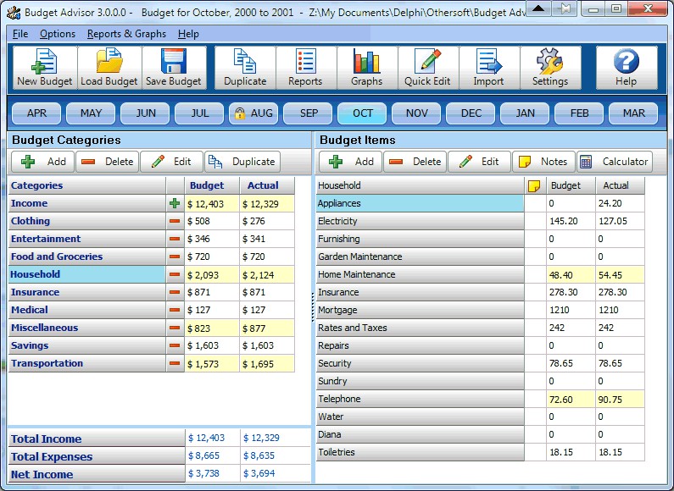Delete the selected budget category

[108, 162]
